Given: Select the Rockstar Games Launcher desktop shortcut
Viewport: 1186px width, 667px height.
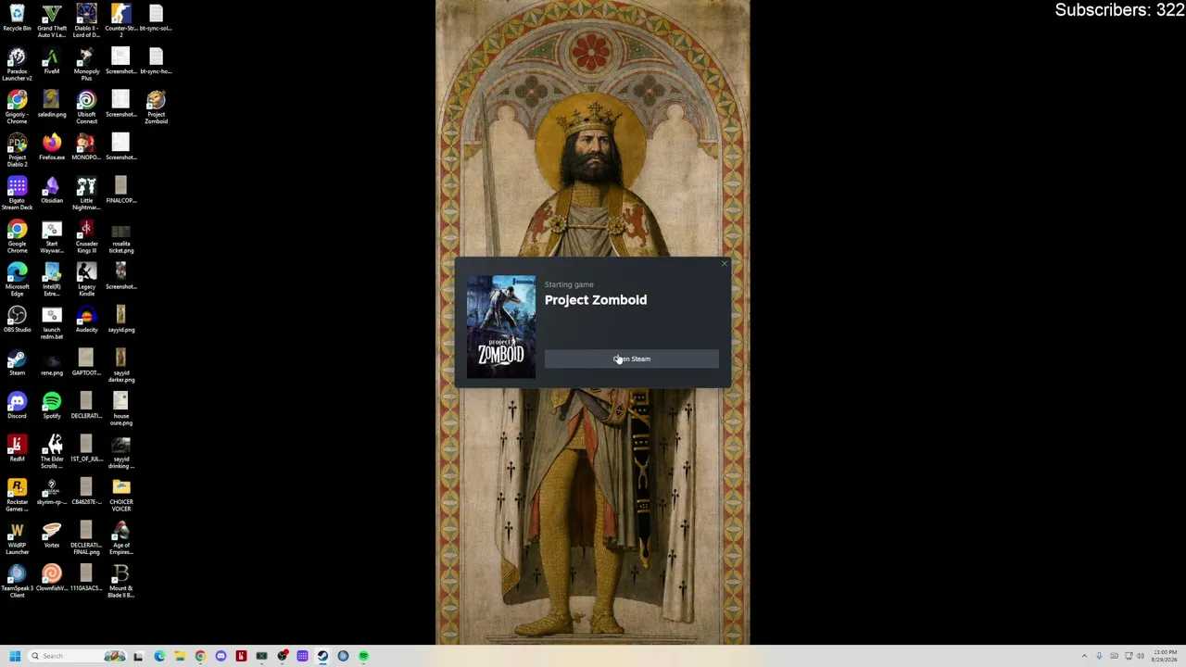Looking at the screenshot, I should tap(17, 496).
